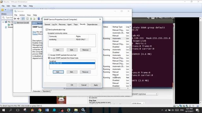Open the Traps tab
Image resolution: width=202 pixels, height=113 pixels.
(x=76, y=24)
